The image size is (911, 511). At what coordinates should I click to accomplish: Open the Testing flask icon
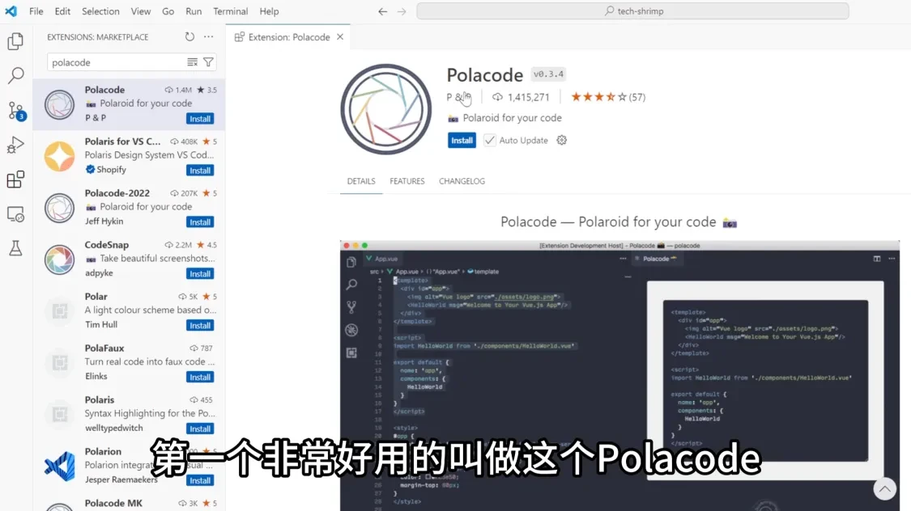15,248
